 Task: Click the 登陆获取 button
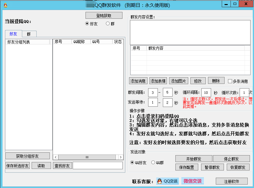pyautogui.click(x=104, y=16)
